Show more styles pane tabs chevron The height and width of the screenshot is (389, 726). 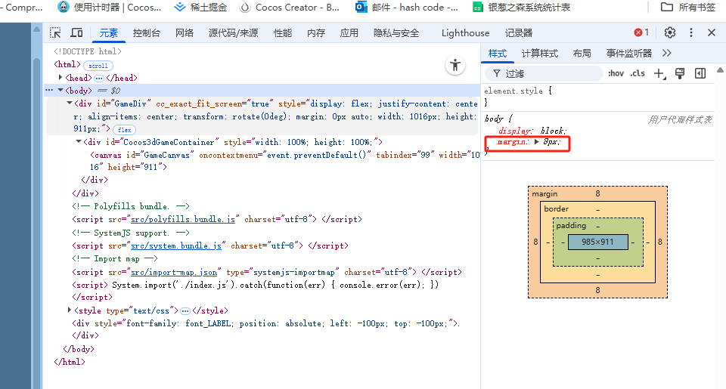pyautogui.click(x=667, y=53)
